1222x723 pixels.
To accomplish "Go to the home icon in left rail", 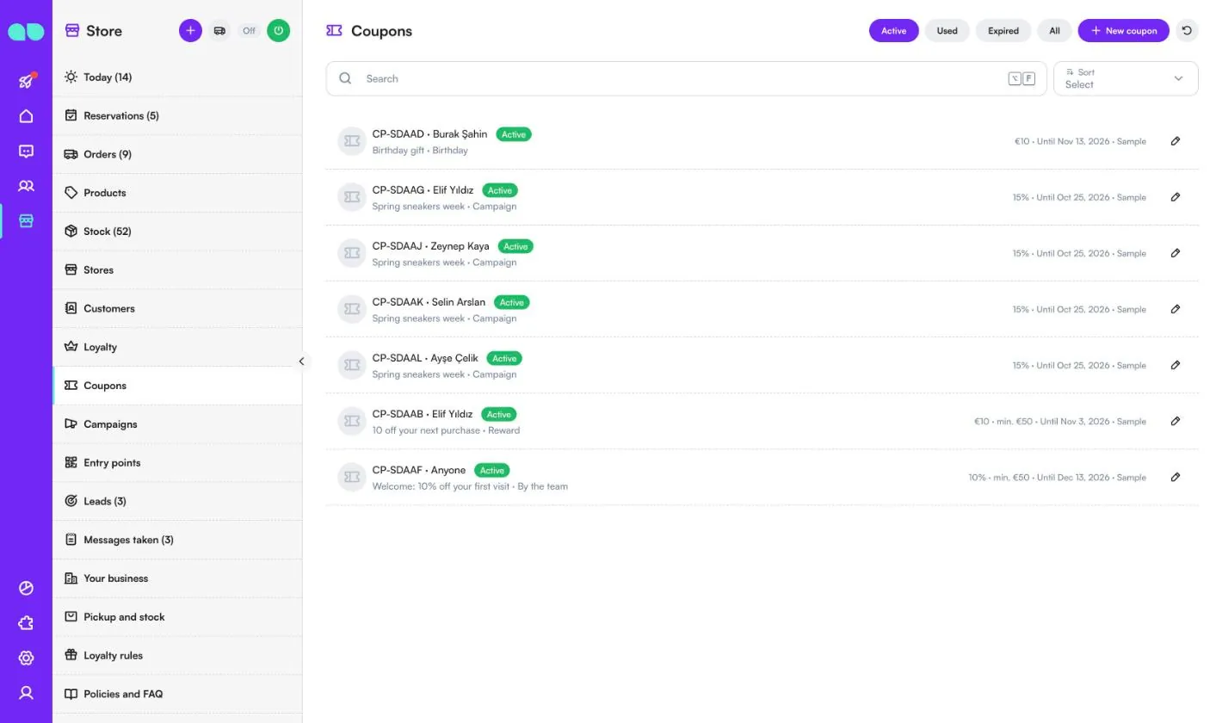I will point(26,116).
